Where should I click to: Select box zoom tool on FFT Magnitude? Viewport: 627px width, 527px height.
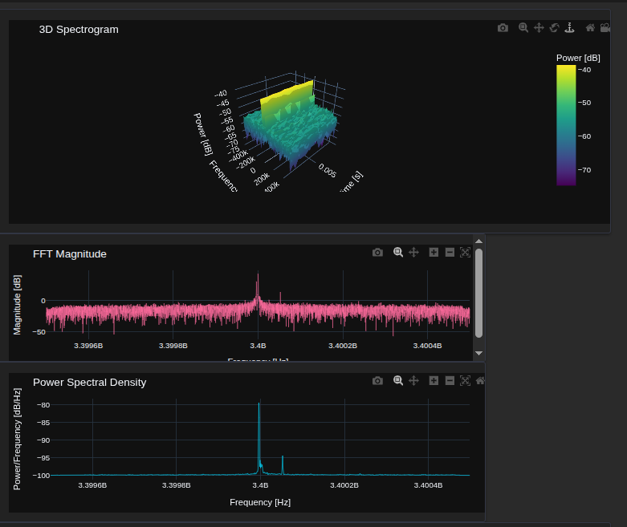click(397, 253)
